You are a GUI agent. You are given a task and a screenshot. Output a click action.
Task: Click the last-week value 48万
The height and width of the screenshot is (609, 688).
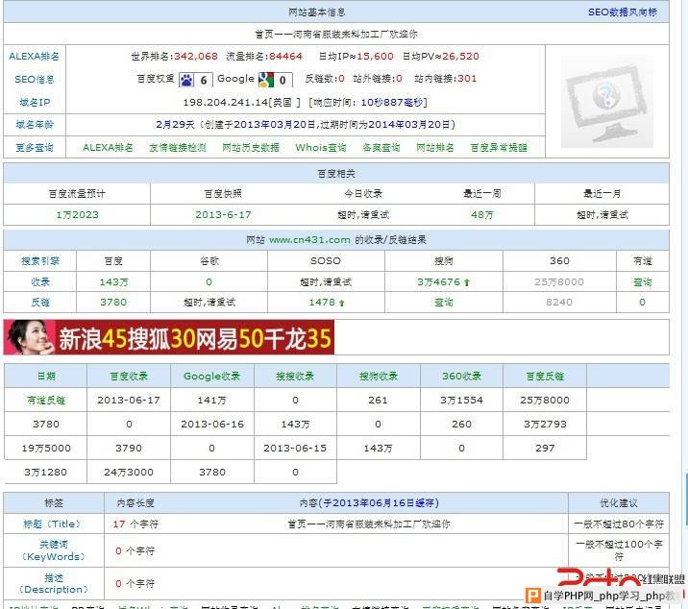click(481, 215)
